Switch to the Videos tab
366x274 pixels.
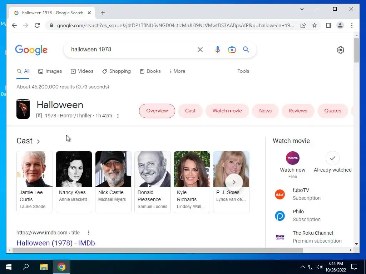click(x=82, y=71)
